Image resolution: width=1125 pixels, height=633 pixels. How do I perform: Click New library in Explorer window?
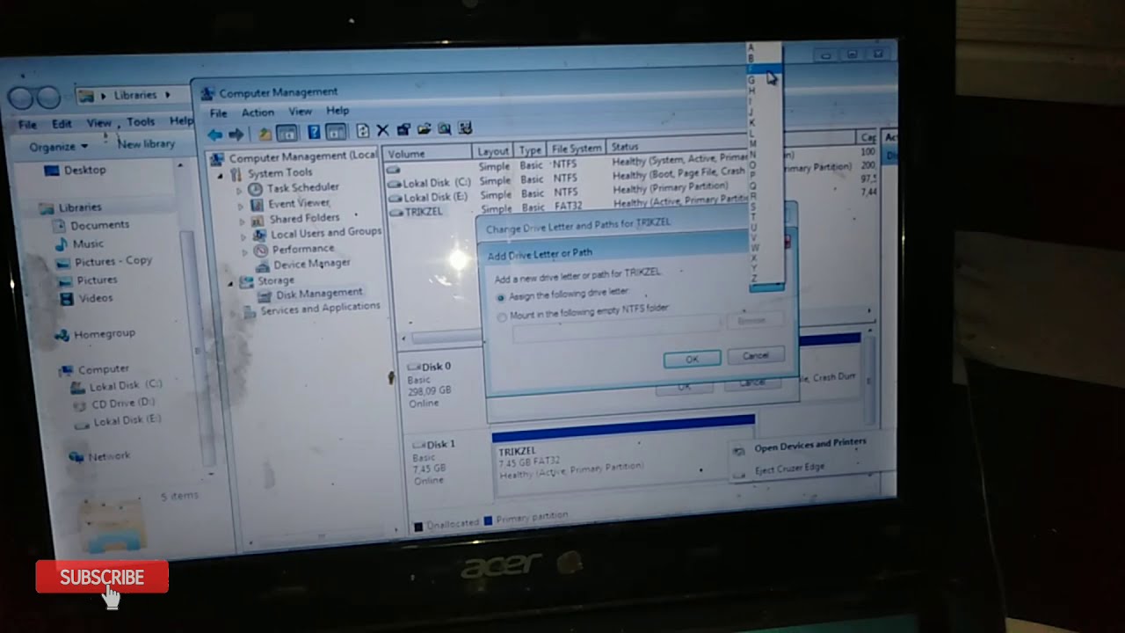[x=146, y=143]
